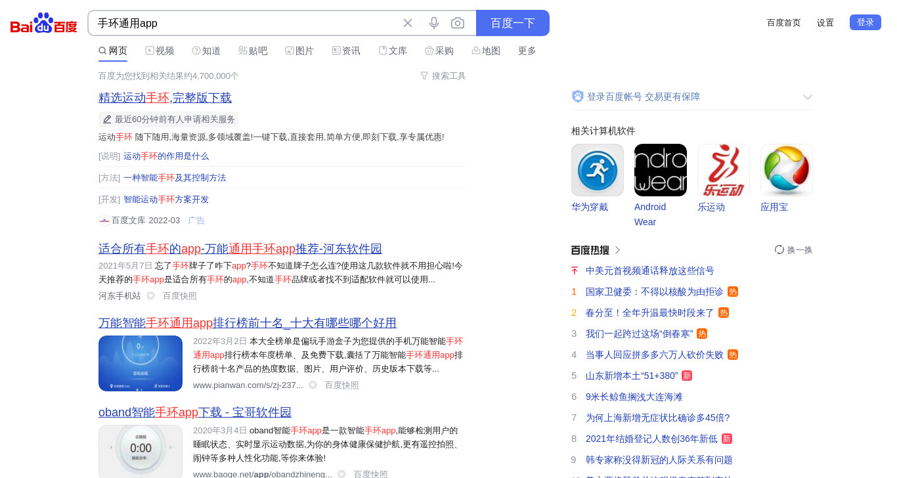This screenshot has height=478, width=897.
Task: Switch to the 贴吧 tab
Action: tap(253, 51)
